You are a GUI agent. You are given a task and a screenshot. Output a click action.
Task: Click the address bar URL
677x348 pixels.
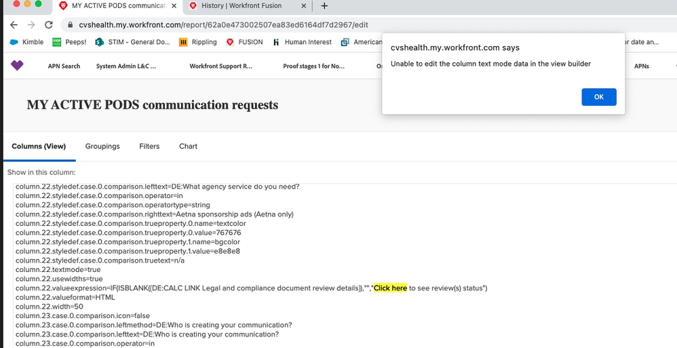click(x=223, y=24)
